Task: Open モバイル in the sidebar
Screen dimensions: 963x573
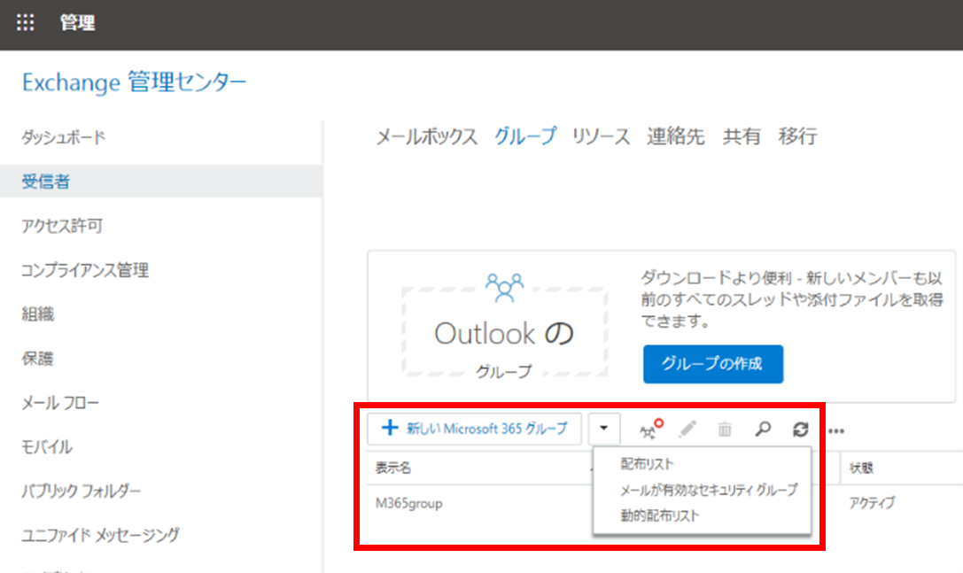Action: pos(47,447)
